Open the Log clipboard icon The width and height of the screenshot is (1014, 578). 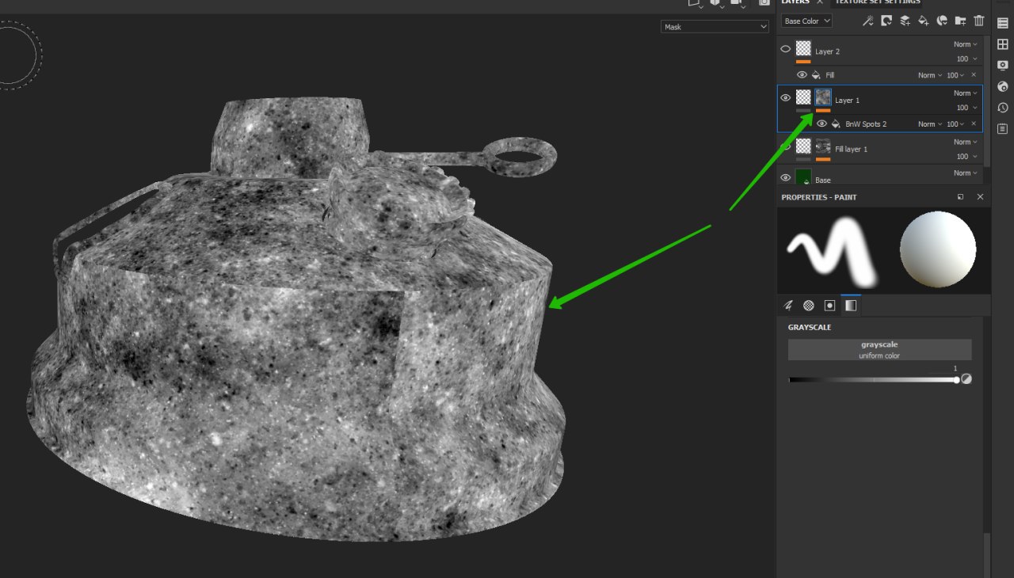click(x=1003, y=128)
